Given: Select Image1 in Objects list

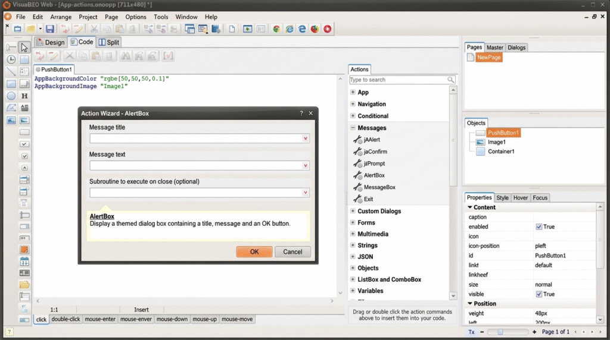Looking at the screenshot, I should point(497,142).
